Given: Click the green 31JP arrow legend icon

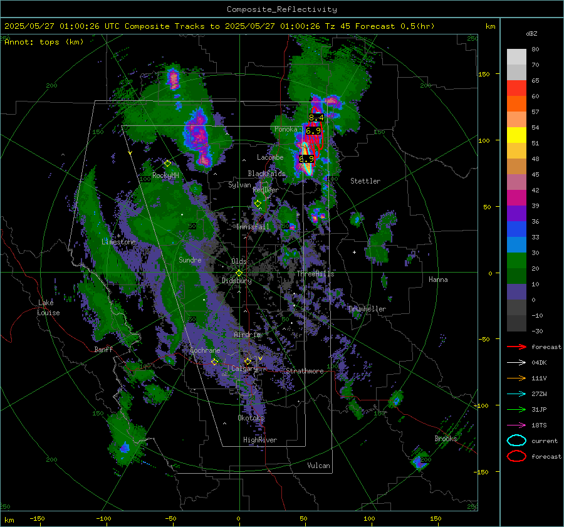Looking at the screenshot, I should pos(516,409).
